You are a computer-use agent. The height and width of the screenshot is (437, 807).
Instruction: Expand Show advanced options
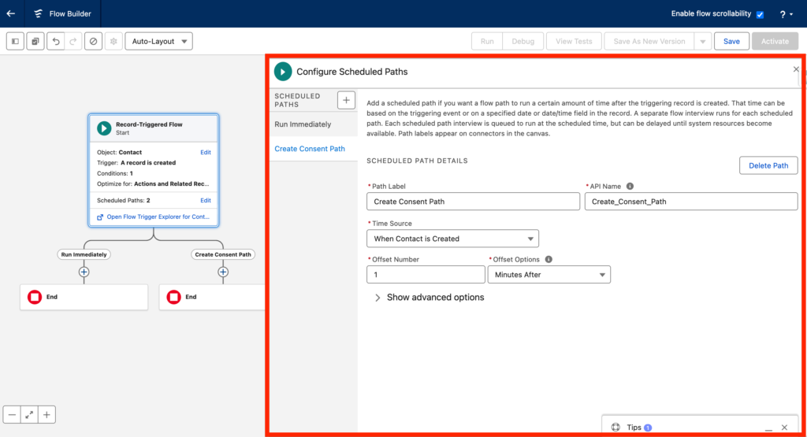(430, 298)
